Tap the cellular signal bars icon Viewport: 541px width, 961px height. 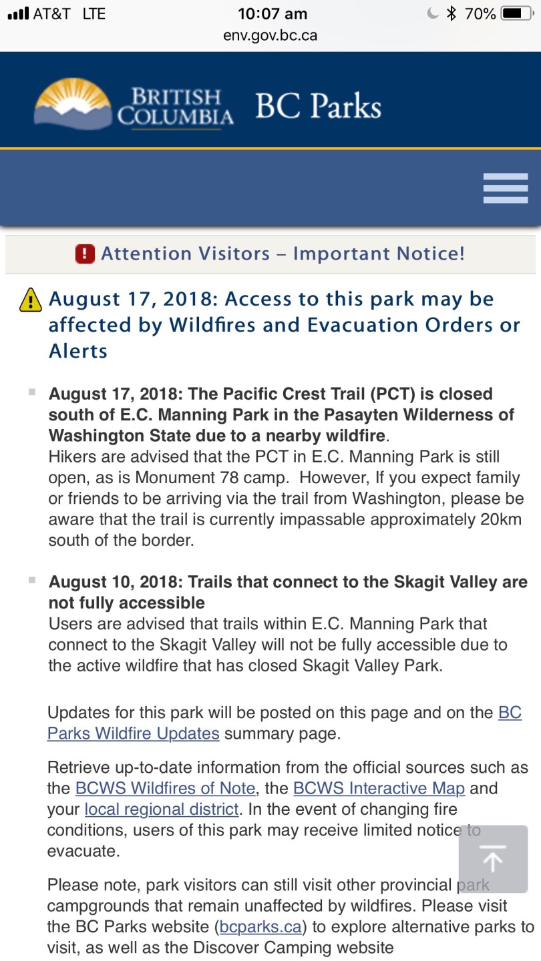click(x=18, y=14)
